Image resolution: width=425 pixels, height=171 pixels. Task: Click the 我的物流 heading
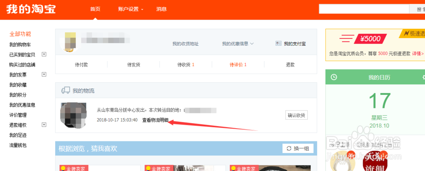pos(83,91)
